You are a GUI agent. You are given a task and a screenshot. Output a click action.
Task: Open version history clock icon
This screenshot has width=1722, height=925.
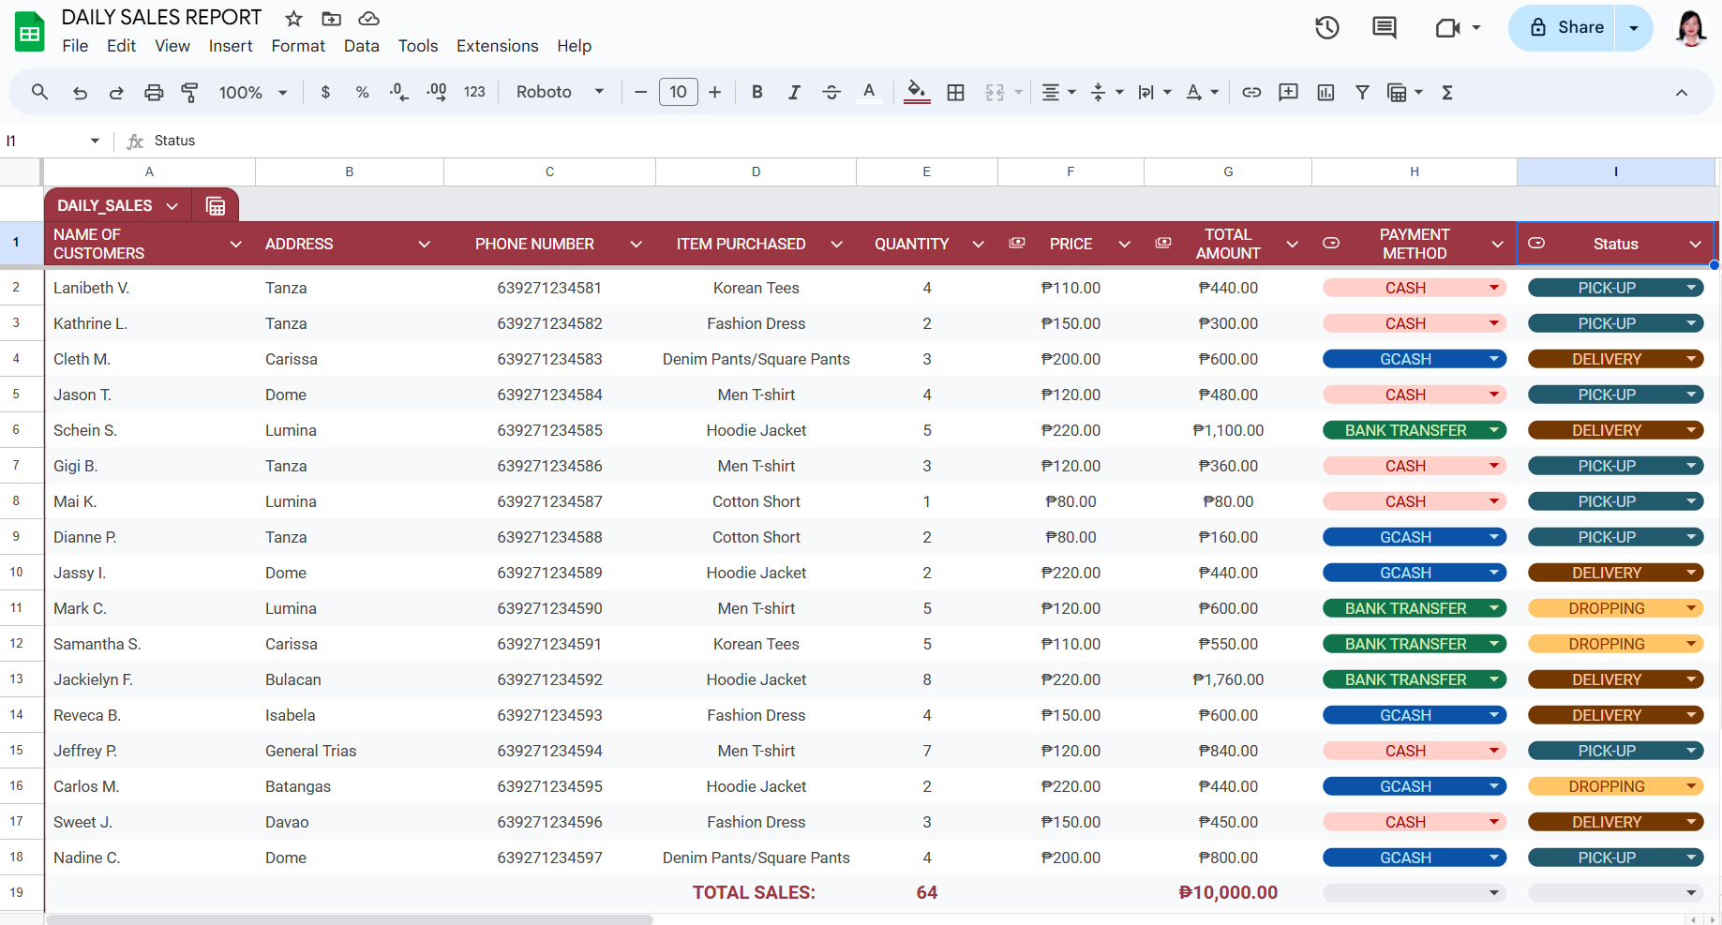[x=1326, y=28]
